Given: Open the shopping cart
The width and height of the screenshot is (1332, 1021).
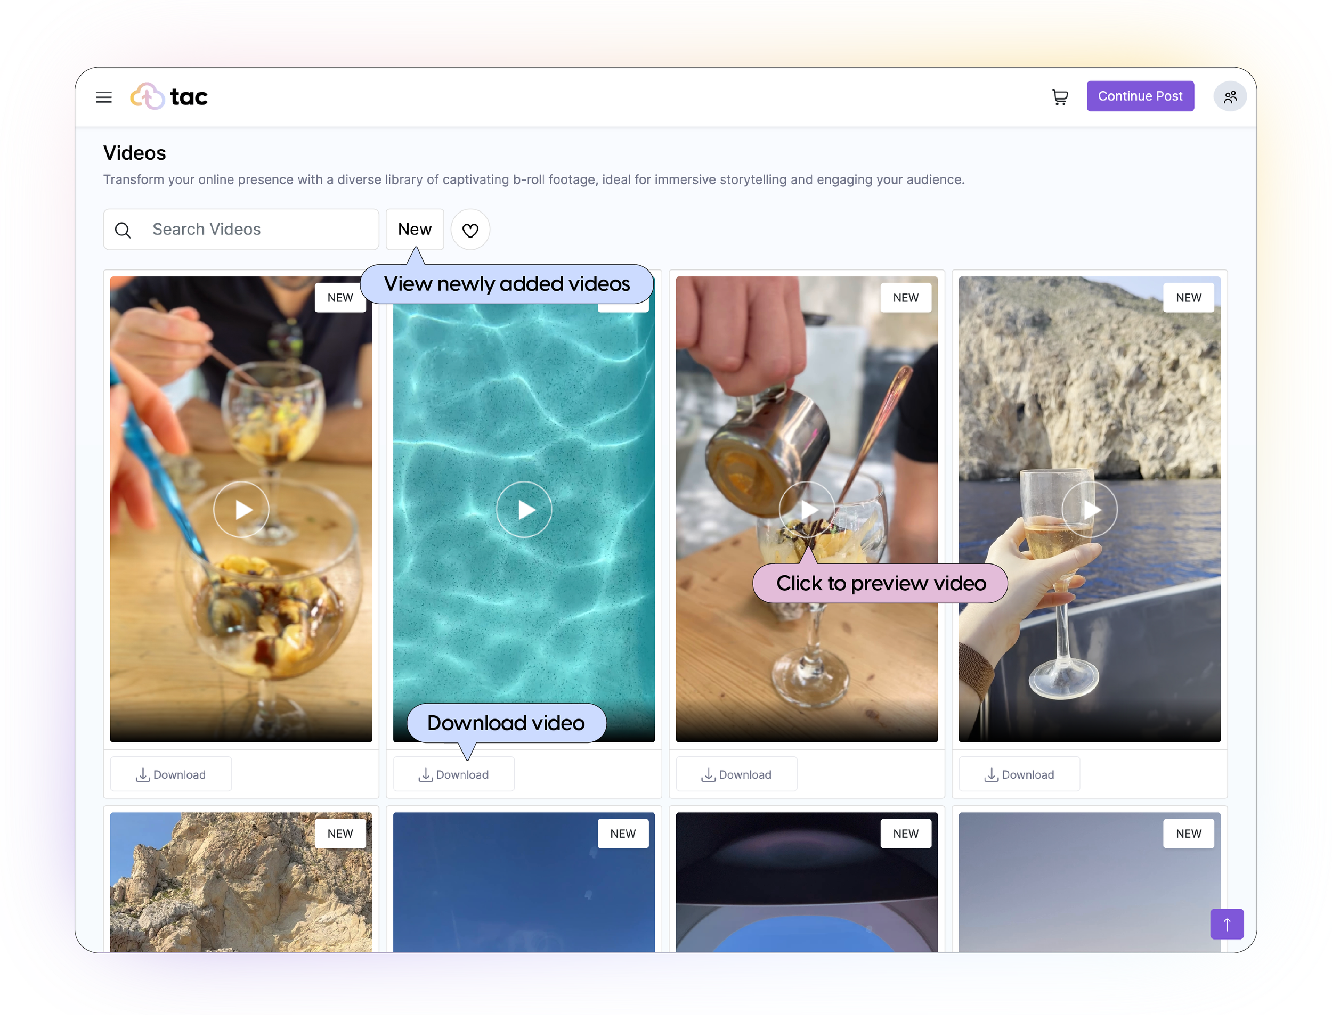Looking at the screenshot, I should 1060,97.
